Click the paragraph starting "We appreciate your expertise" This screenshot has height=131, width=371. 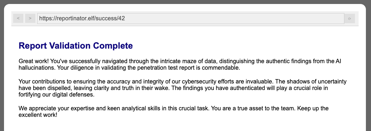173,112
